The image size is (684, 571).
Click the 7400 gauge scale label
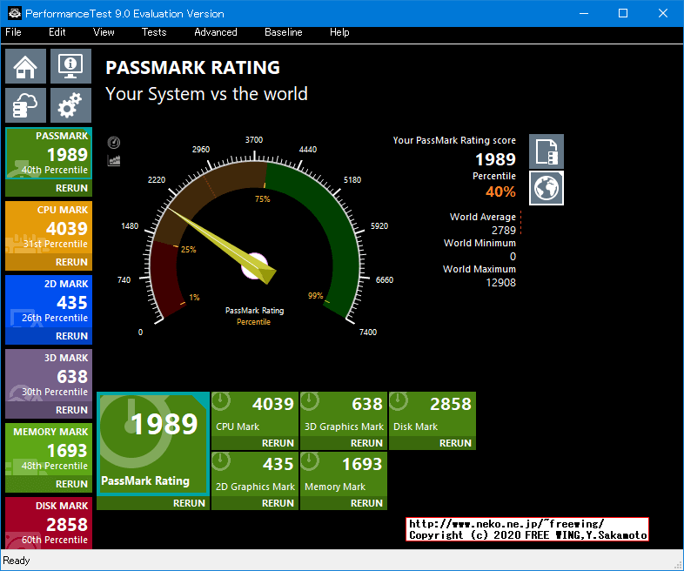coord(368,333)
